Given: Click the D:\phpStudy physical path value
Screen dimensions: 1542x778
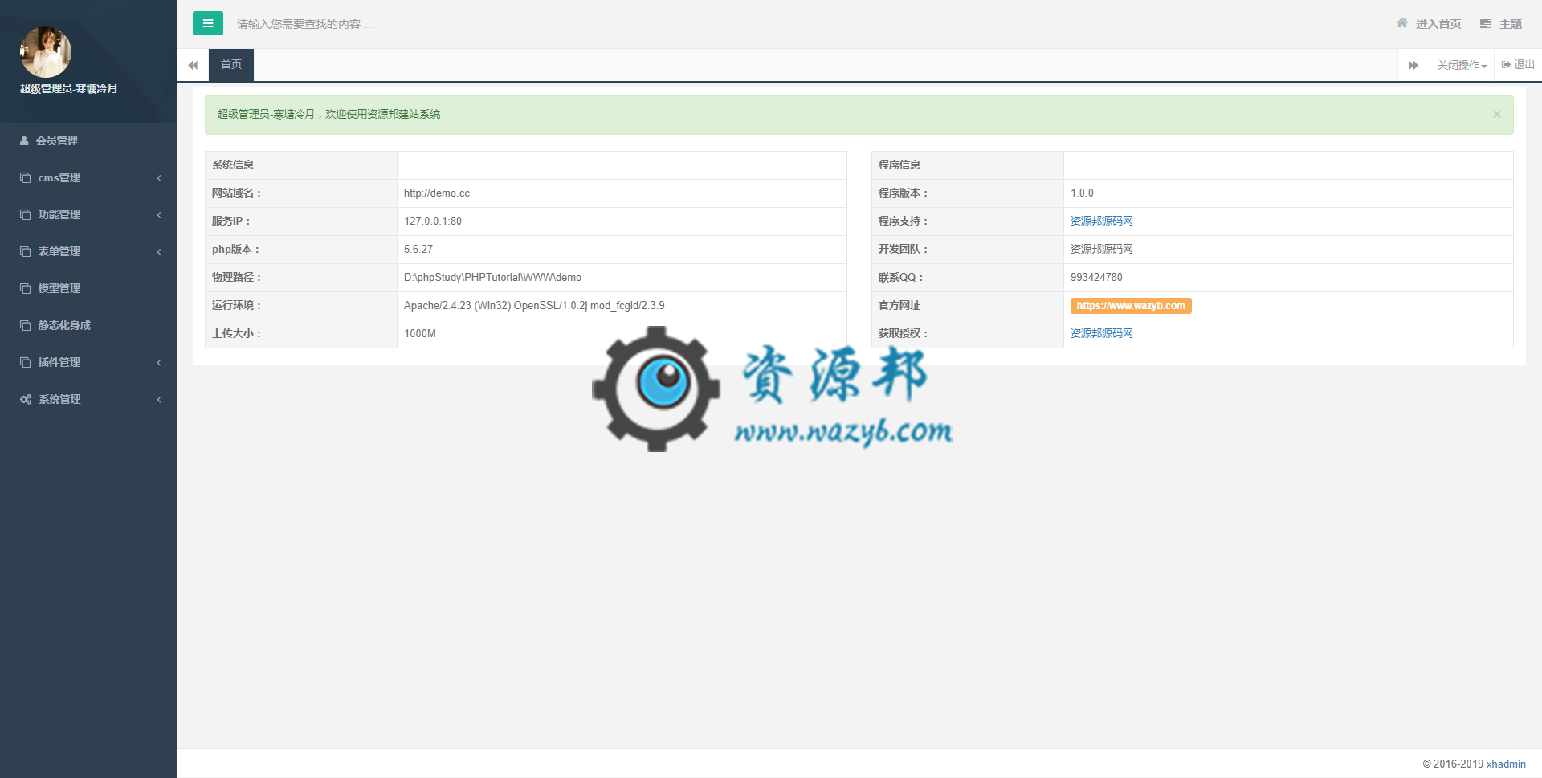Looking at the screenshot, I should 492,277.
